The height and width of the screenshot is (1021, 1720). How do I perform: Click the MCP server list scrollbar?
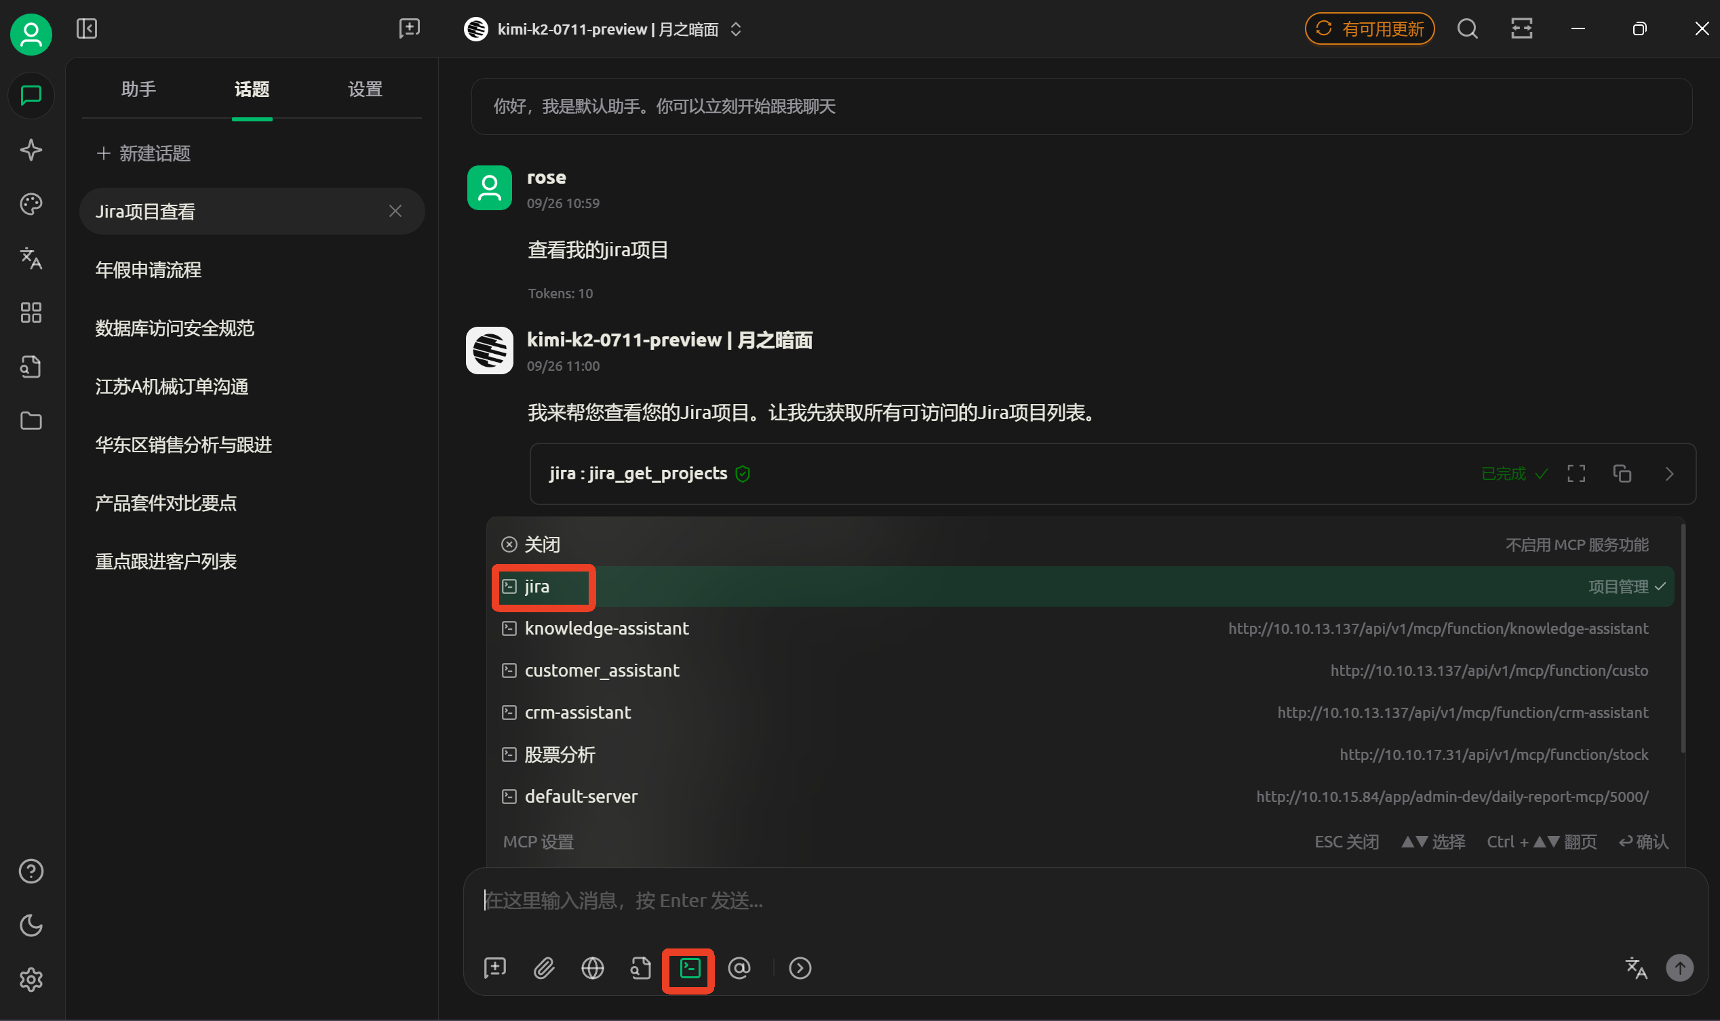1683,640
